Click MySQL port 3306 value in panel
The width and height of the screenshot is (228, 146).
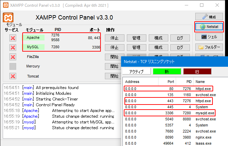coord(96,47)
